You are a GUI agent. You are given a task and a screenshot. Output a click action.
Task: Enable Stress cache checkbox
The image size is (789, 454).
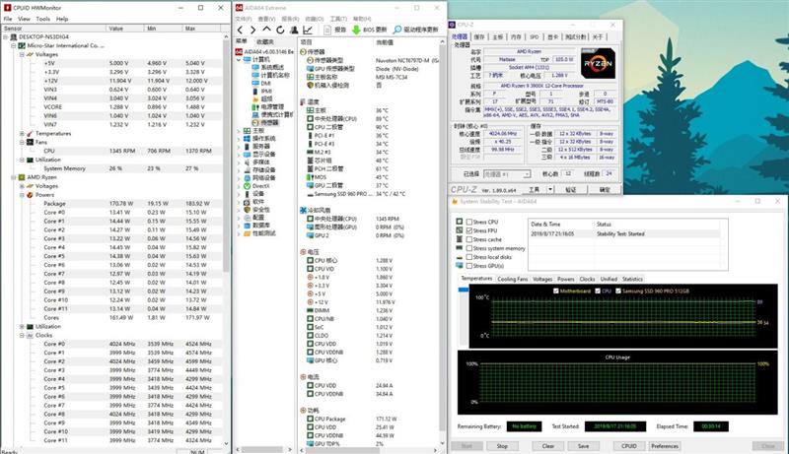(x=469, y=239)
